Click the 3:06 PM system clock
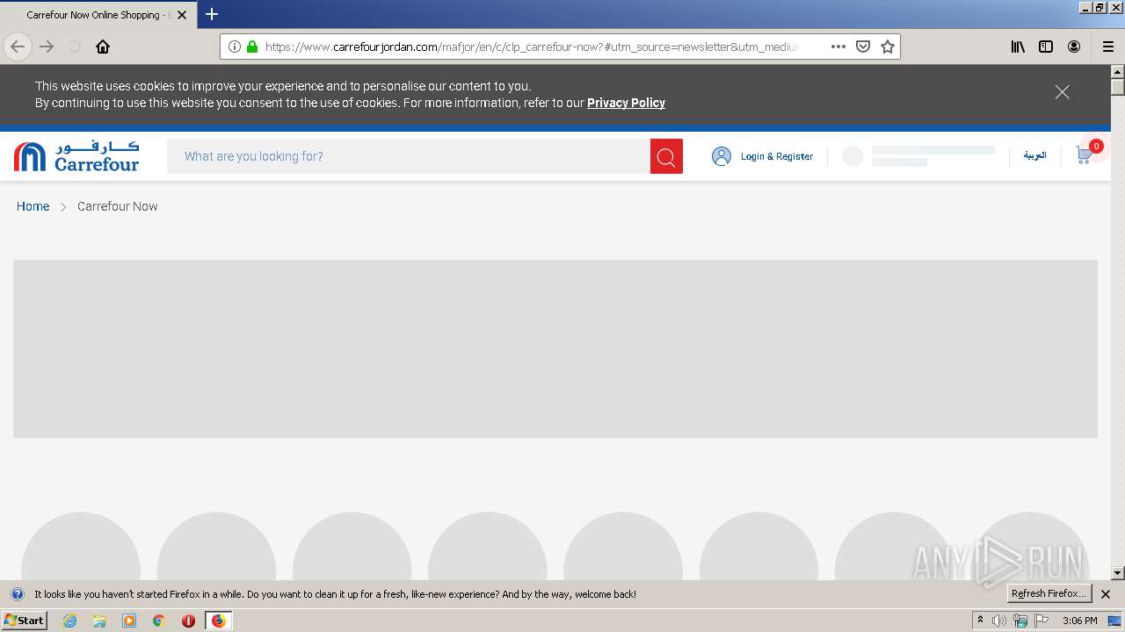1125x632 pixels. [x=1079, y=621]
